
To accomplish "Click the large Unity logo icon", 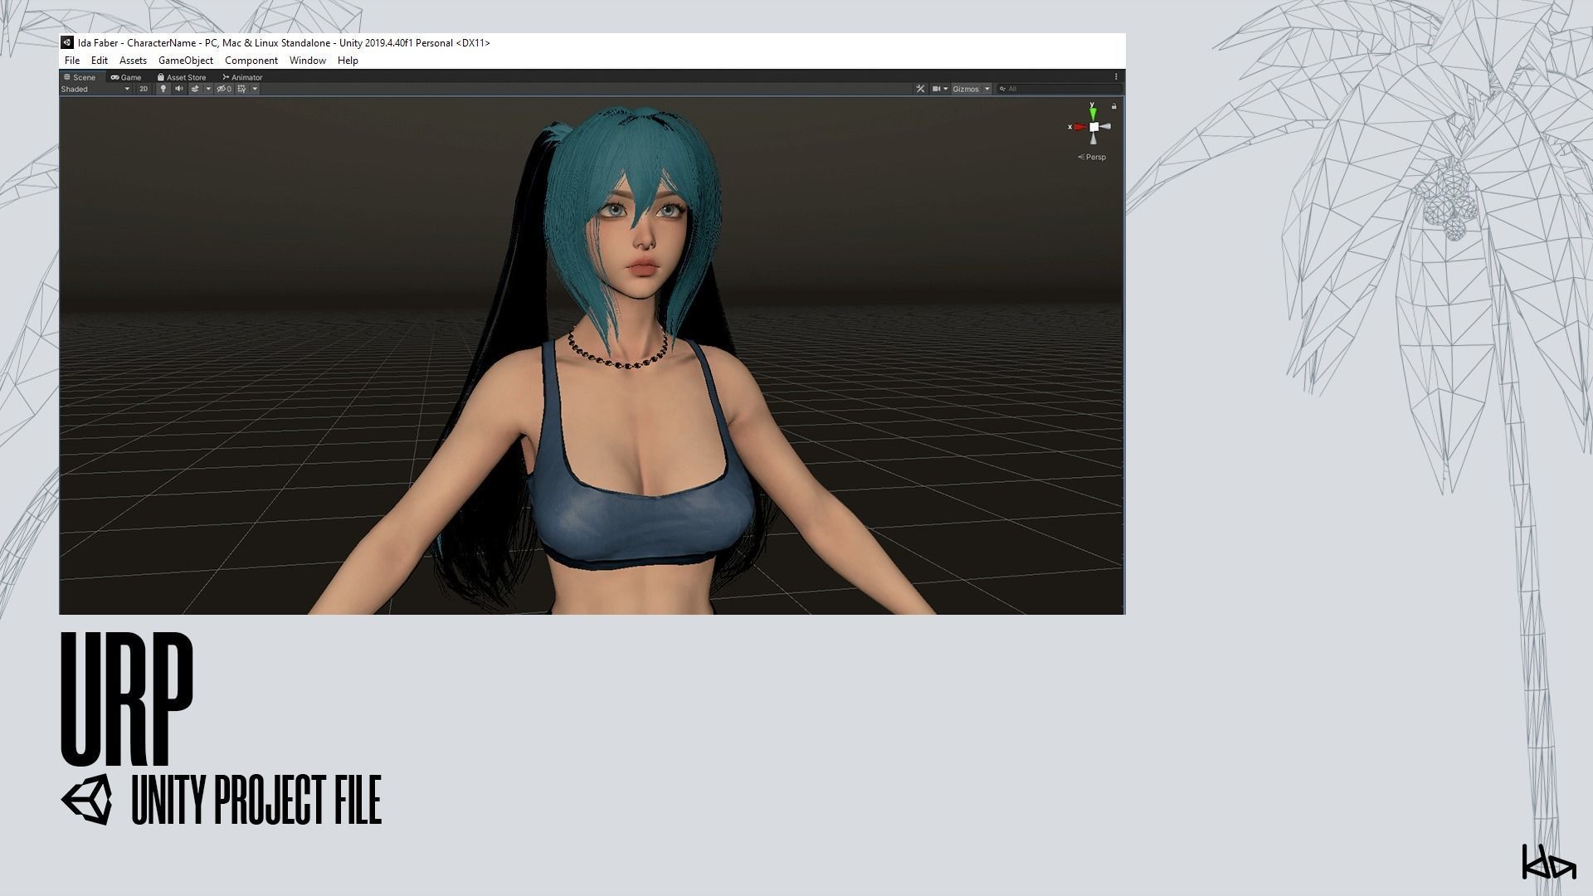I will [x=87, y=800].
